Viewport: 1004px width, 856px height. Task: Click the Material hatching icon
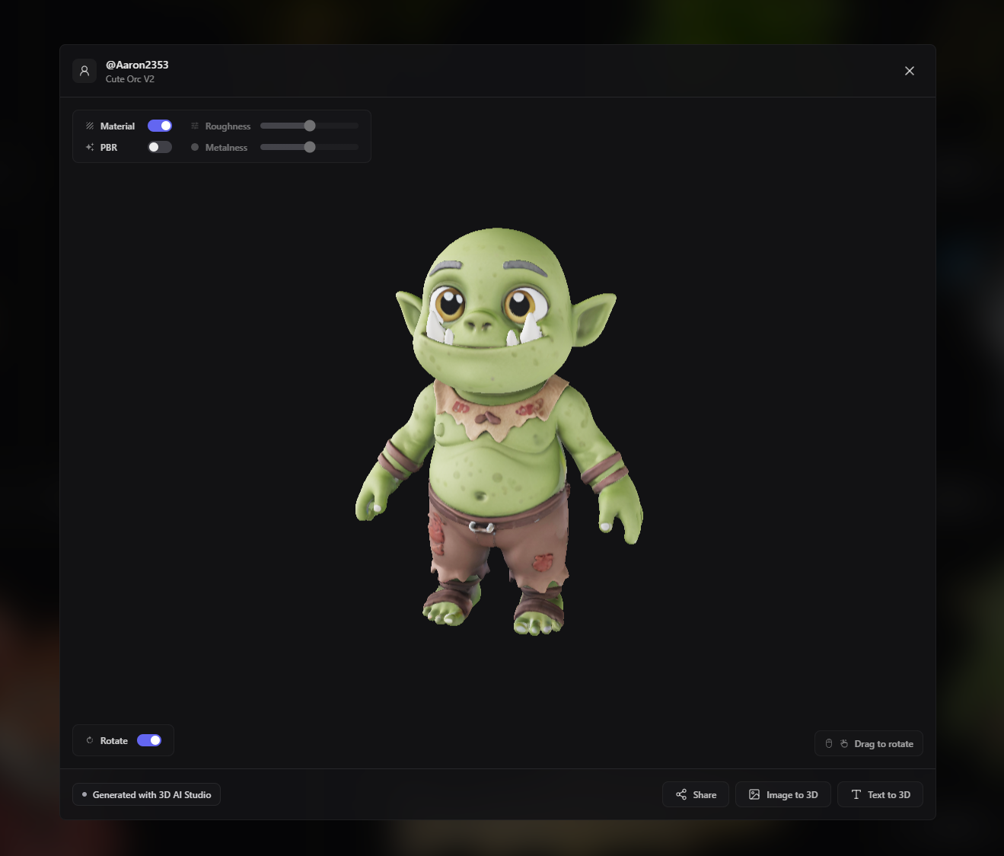89,126
